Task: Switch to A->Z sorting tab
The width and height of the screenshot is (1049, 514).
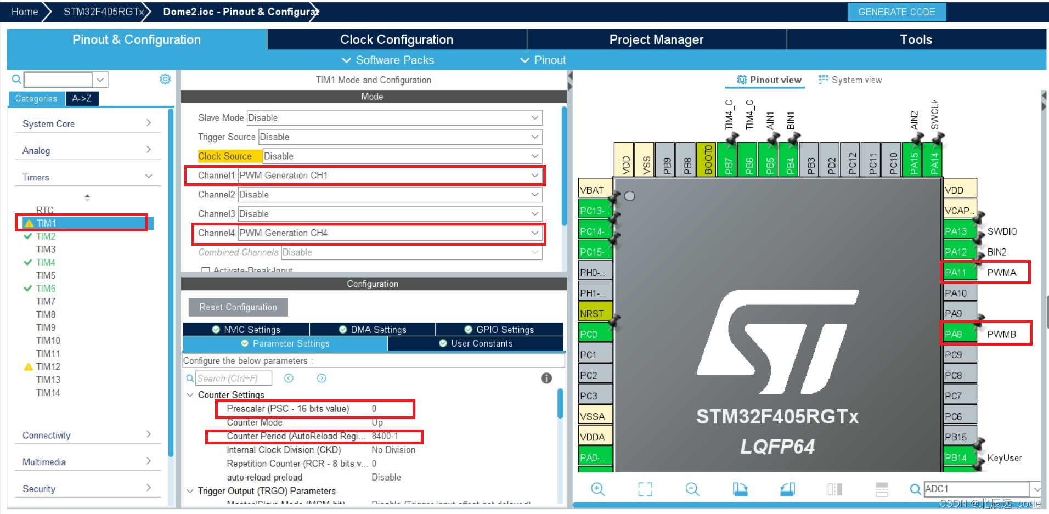Action: click(82, 98)
